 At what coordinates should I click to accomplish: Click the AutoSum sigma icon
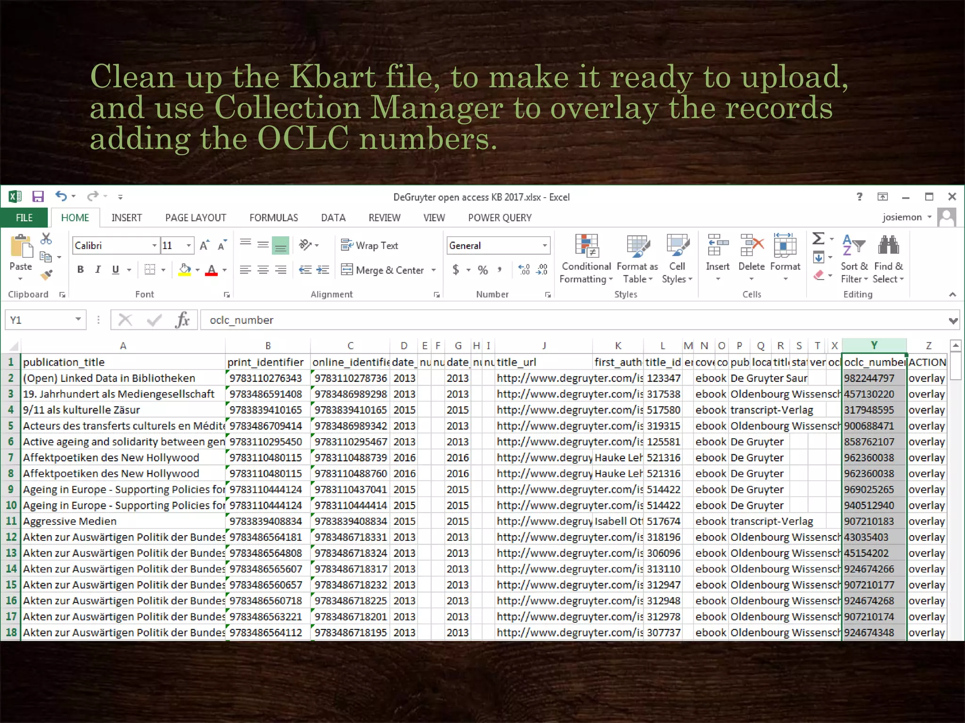point(819,239)
